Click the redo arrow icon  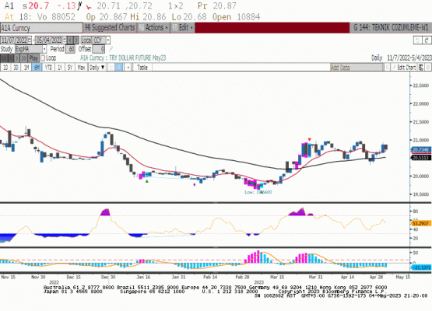427,40
